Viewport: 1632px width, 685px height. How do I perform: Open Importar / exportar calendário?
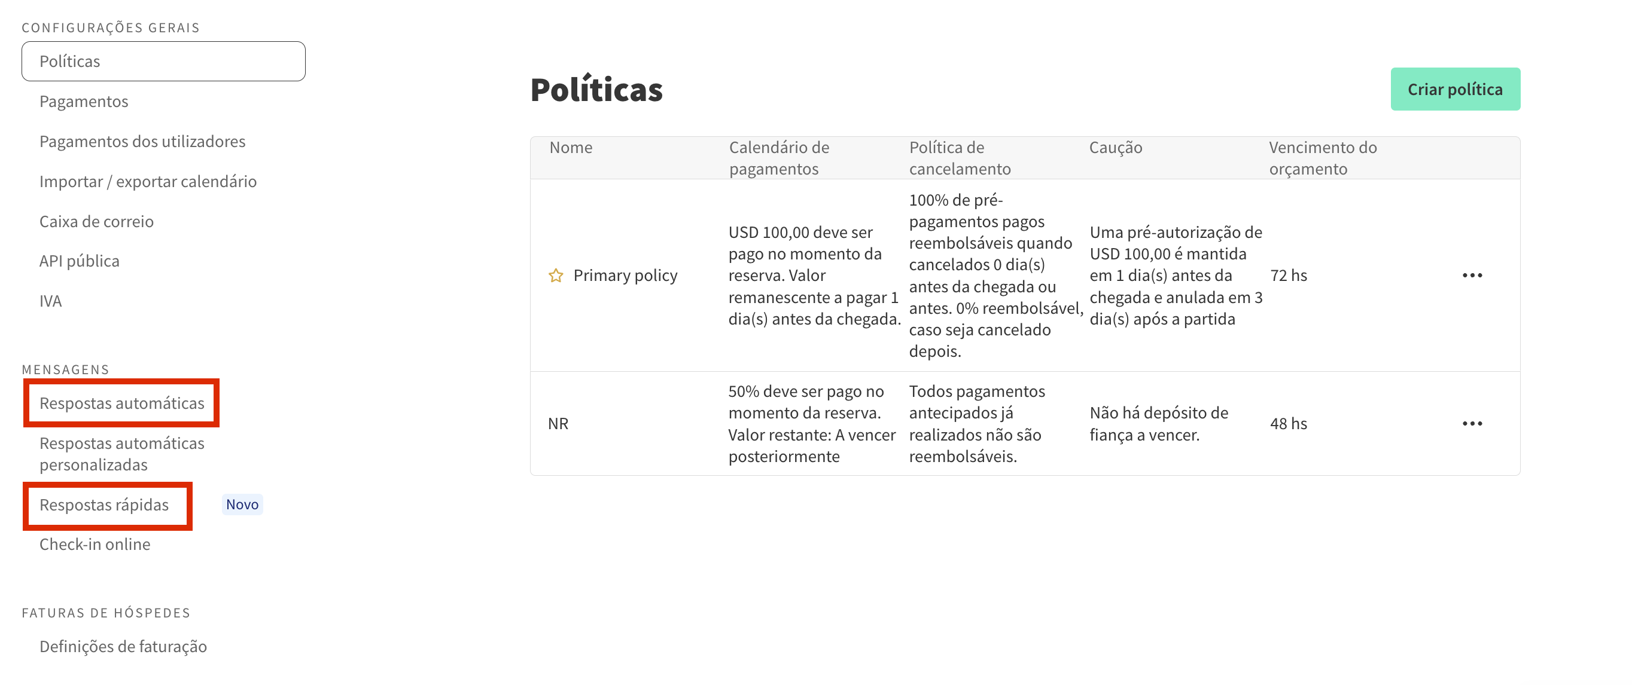148,182
